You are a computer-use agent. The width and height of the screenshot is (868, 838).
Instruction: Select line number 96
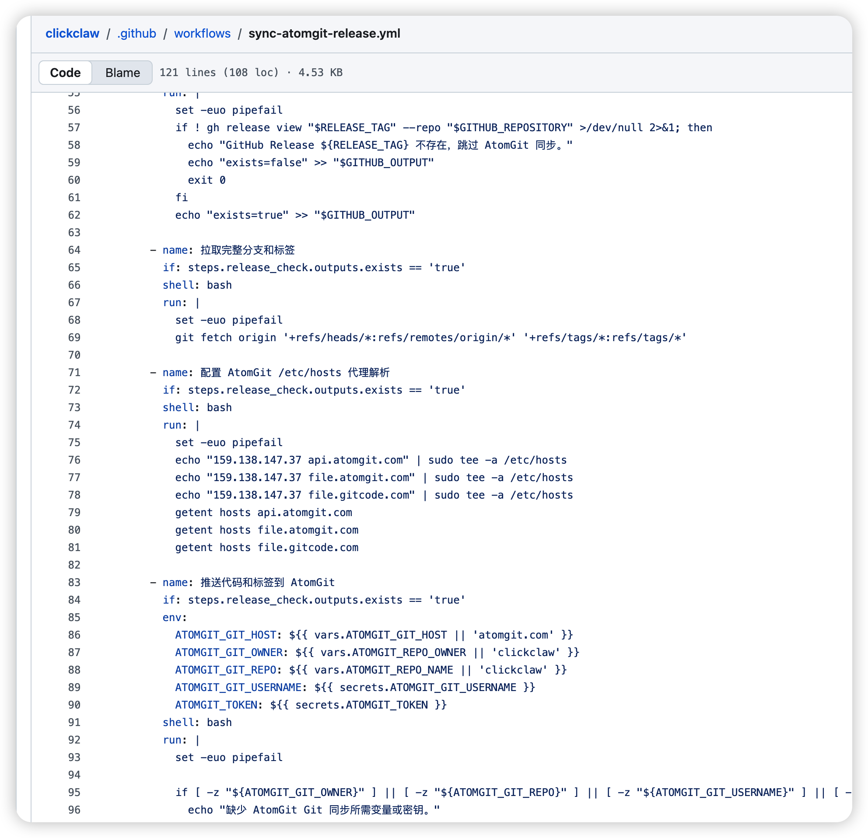pyautogui.click(x=74, y=810)
